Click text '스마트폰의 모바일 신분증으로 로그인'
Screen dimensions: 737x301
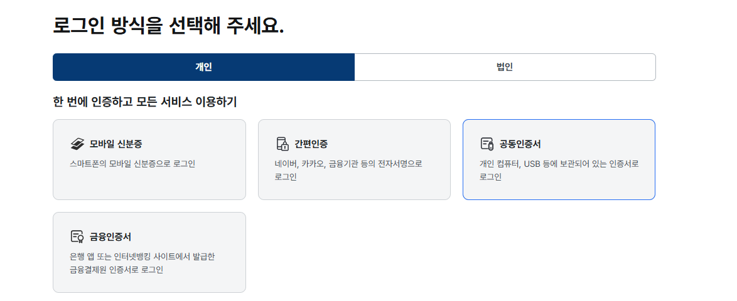tap(132, 164)
